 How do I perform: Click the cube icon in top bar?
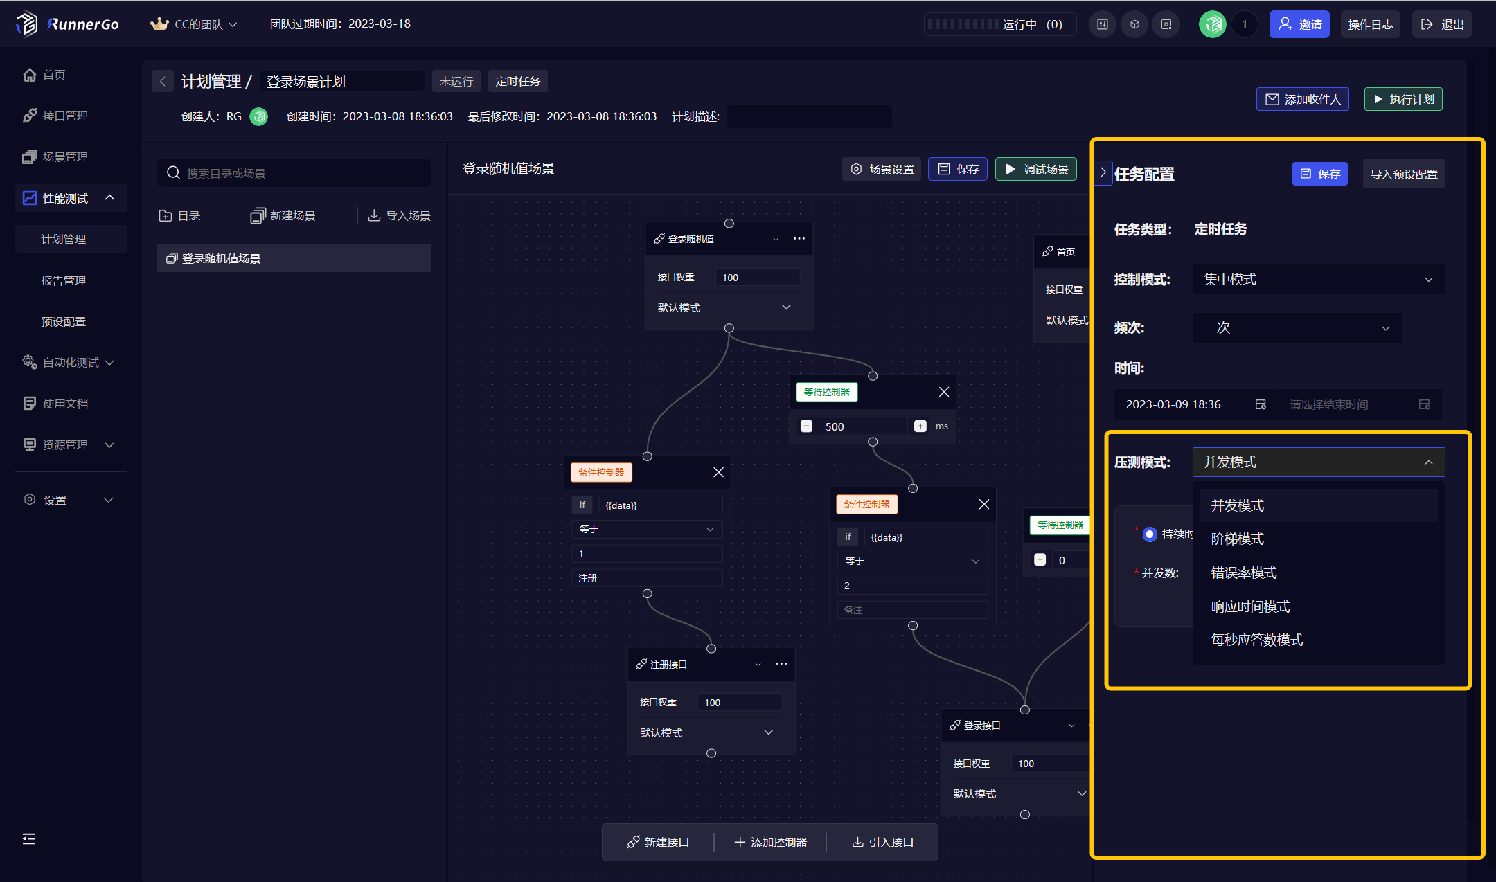coord(1134,24)
